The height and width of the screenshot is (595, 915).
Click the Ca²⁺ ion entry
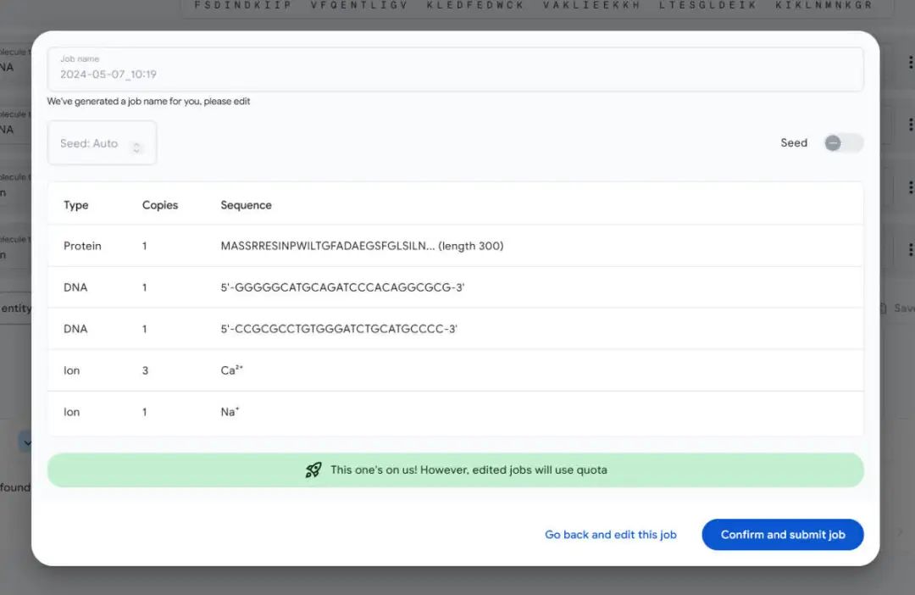(x=229, y=370)
